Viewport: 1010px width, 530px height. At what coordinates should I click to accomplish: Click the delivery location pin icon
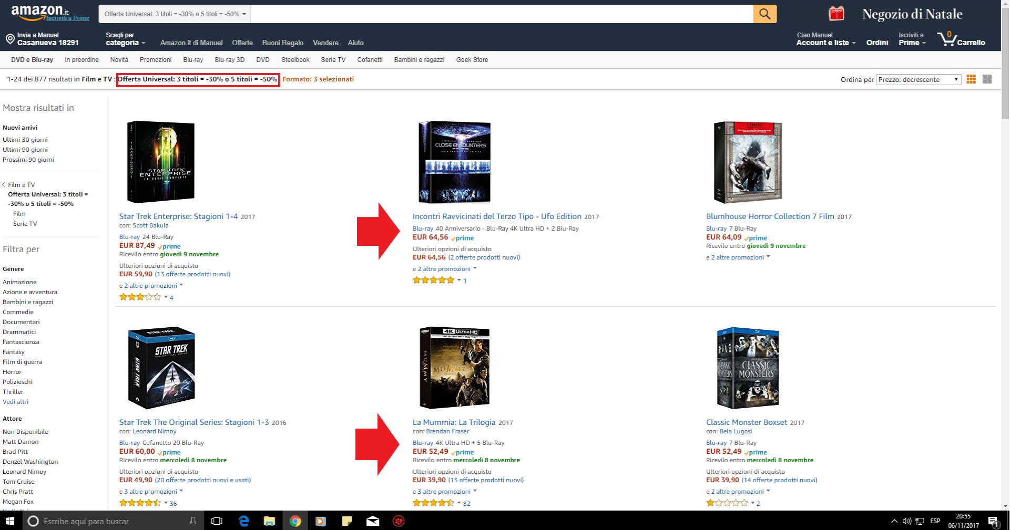click(x=9, y=39)
